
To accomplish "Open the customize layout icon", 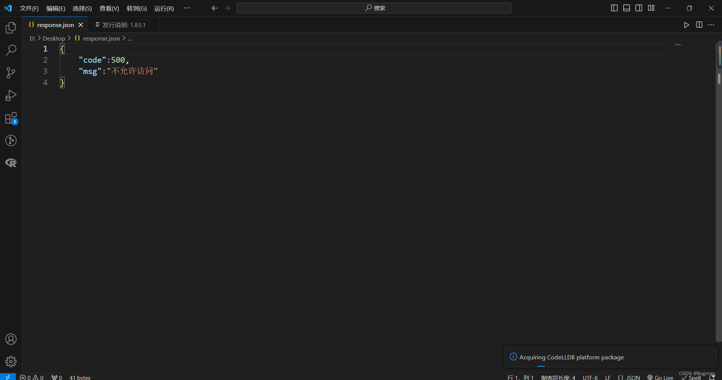I will 651,8.
